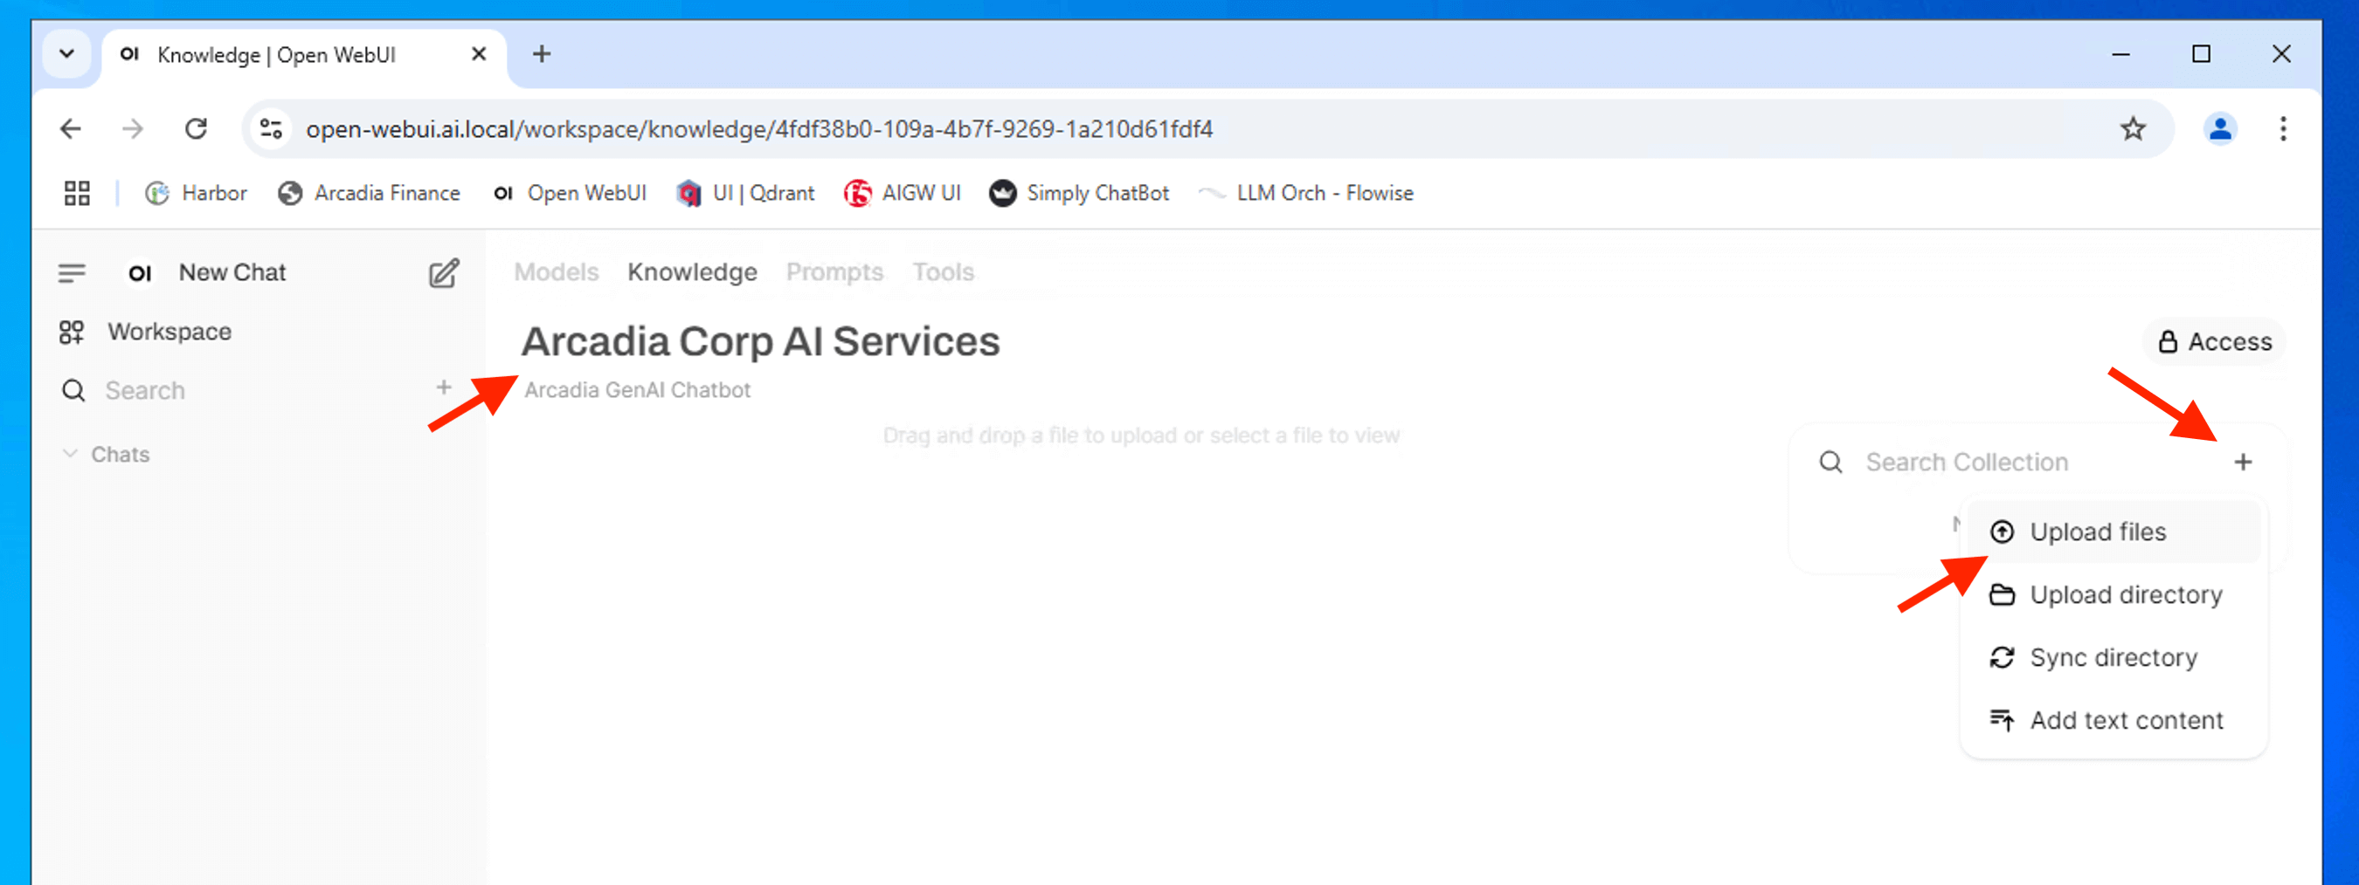Screen dimensions: 2359x885
Task: Click the Access button
Action: coord(2214,341)
